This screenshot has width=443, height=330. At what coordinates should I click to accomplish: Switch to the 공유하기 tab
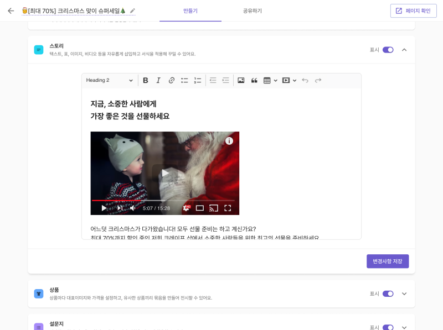point(253,11)
